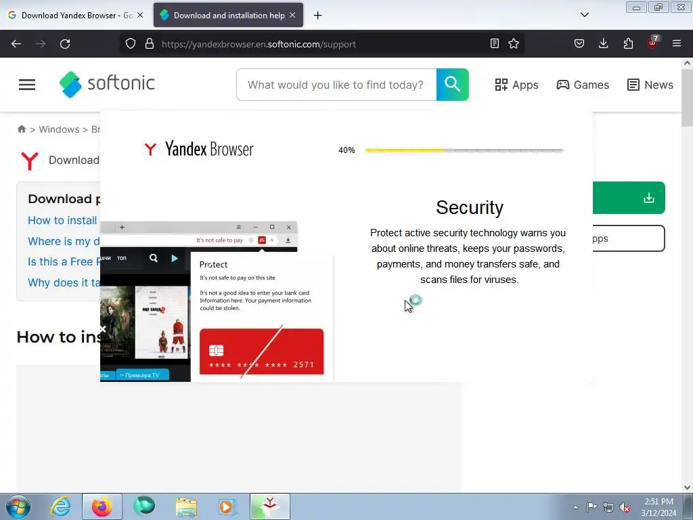Open Why does it ta... link
This screenshot has height=520, width=693.
click(x=64, y=282)
